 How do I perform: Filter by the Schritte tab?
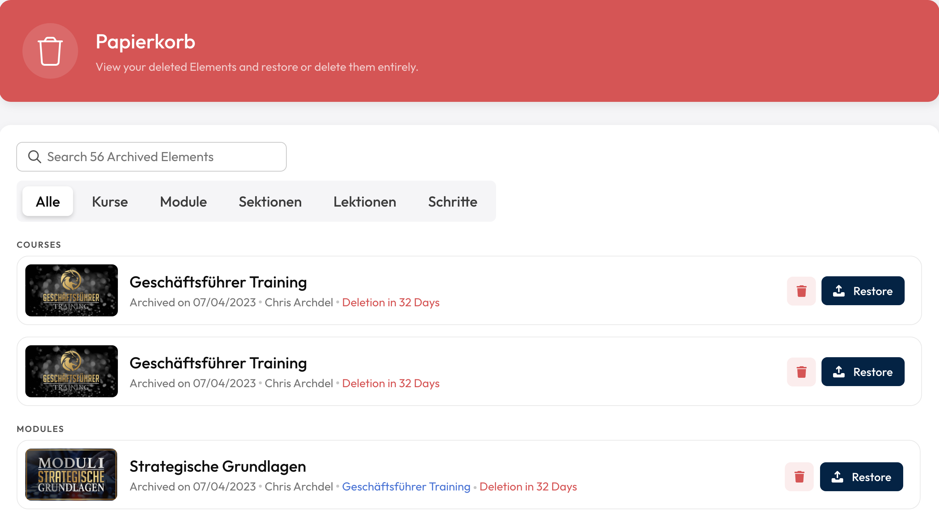(x=452, y=202)
